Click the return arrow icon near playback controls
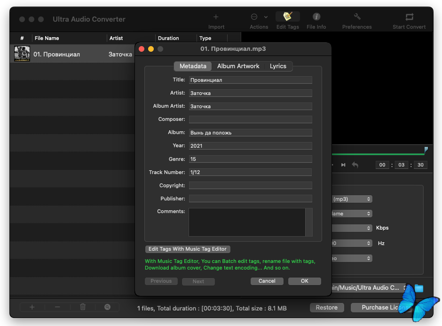 (x=355, y=165)
